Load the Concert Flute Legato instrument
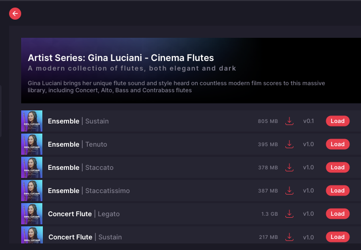This screenshot has width=361, height=250. 337,214
